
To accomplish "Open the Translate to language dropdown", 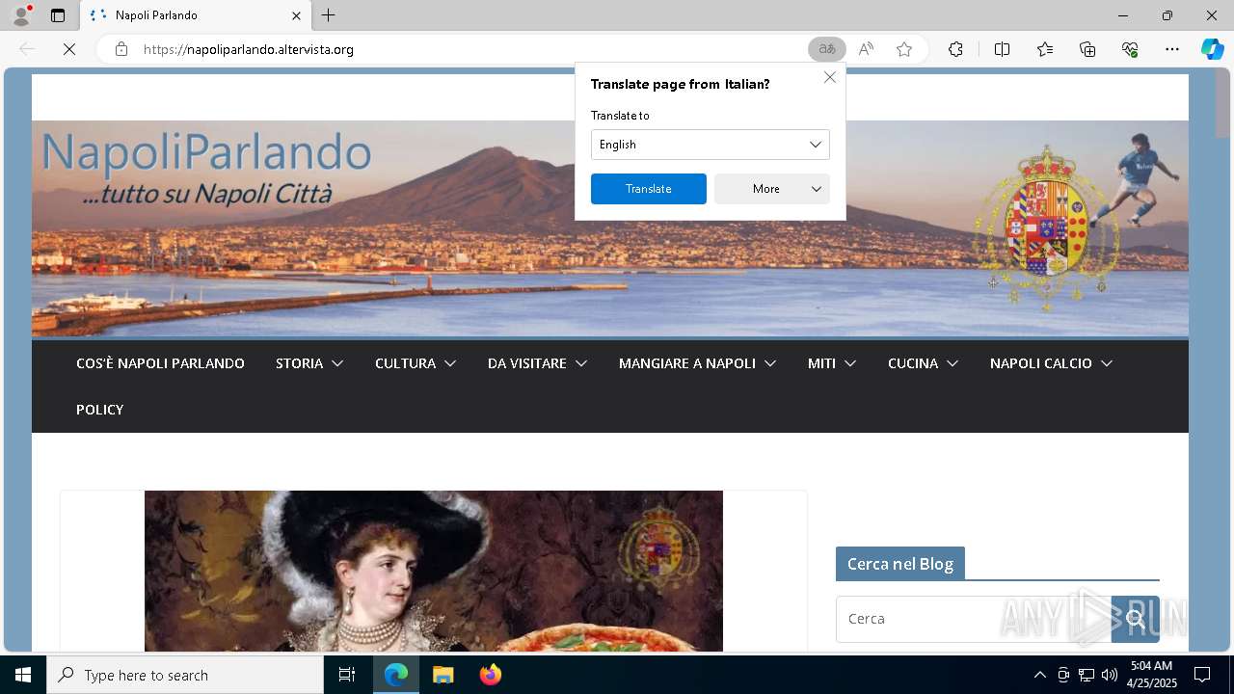I will [x=711, y=145].
